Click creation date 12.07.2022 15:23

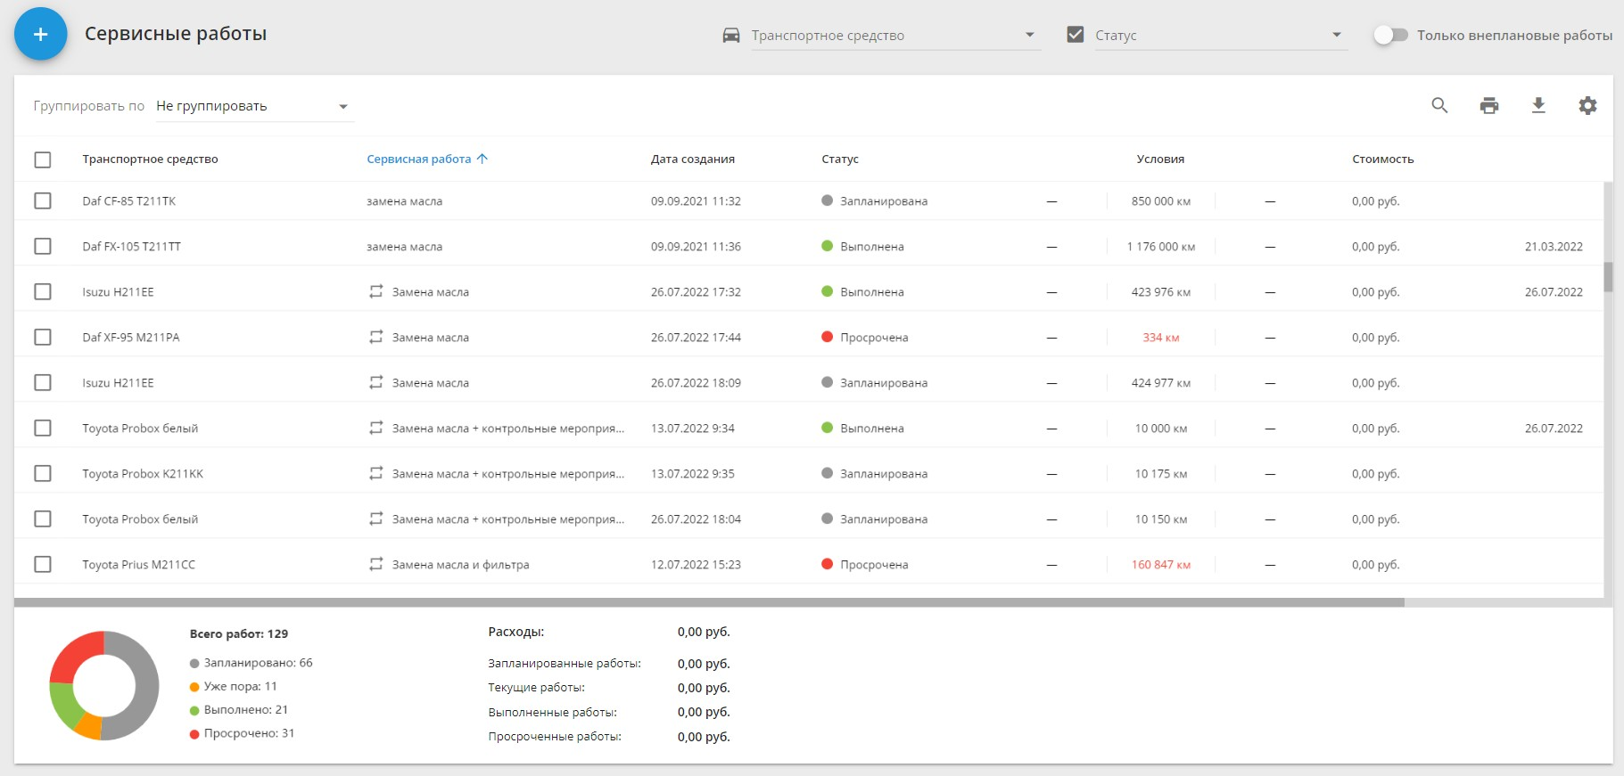coord(696,564)
